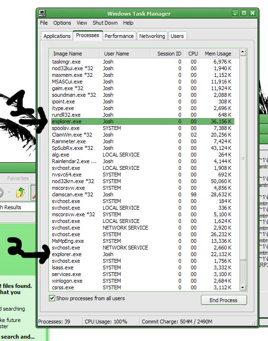The height and width of the screenshot is (341, 268).
Task: Select the clamscan.exe *32 process at 98 CPU
Action: pos(143,194)
